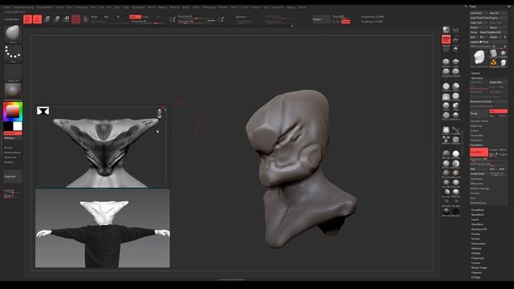Toggle Mrgb paint mode
The height and width of the screenshot is (289, 514).
[x=95, y=17]
